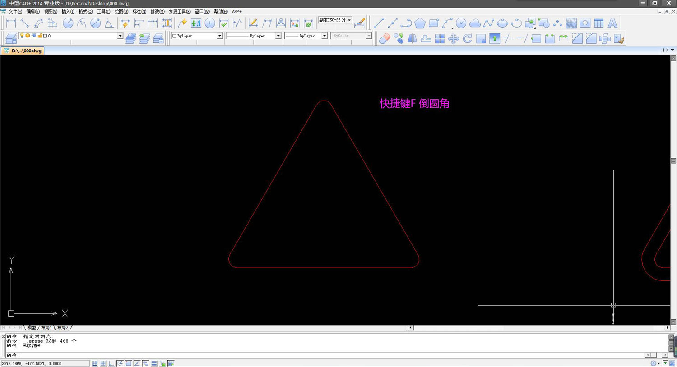Select the Construction Line tool

click(393, 23)
